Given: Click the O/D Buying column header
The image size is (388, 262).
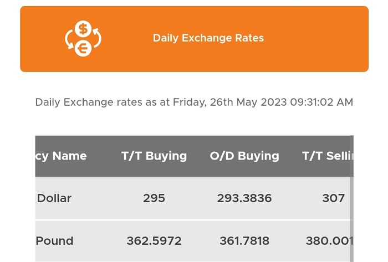Looking at the screenshot, I should coord(244,156).
